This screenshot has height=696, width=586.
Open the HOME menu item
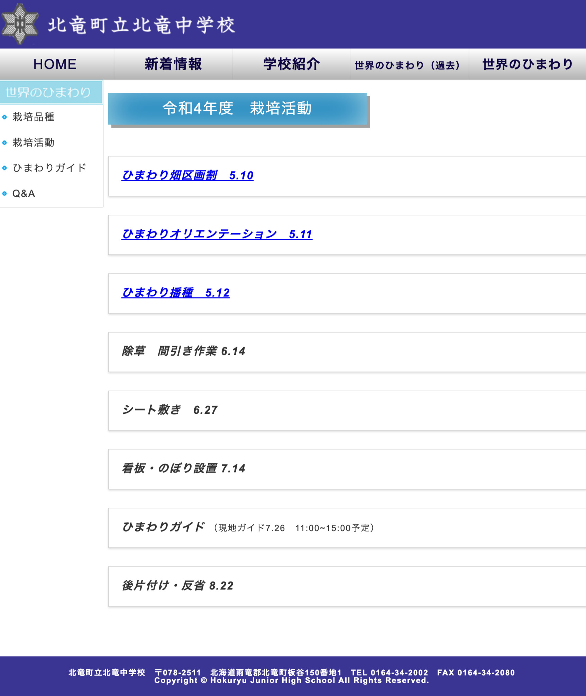(x=55, y=64)
